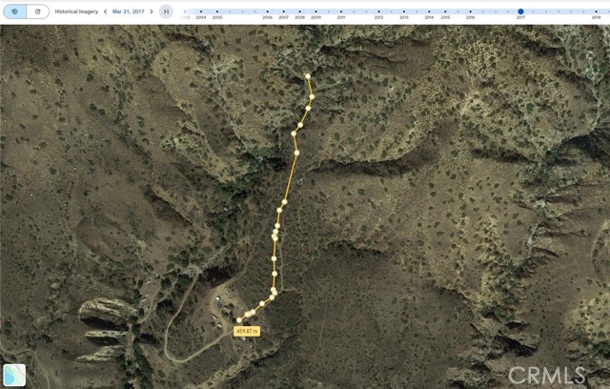The width and height of the screenshot is (610, 389).
Task: Go to next imagery date arrow
Action: [152, 11]
